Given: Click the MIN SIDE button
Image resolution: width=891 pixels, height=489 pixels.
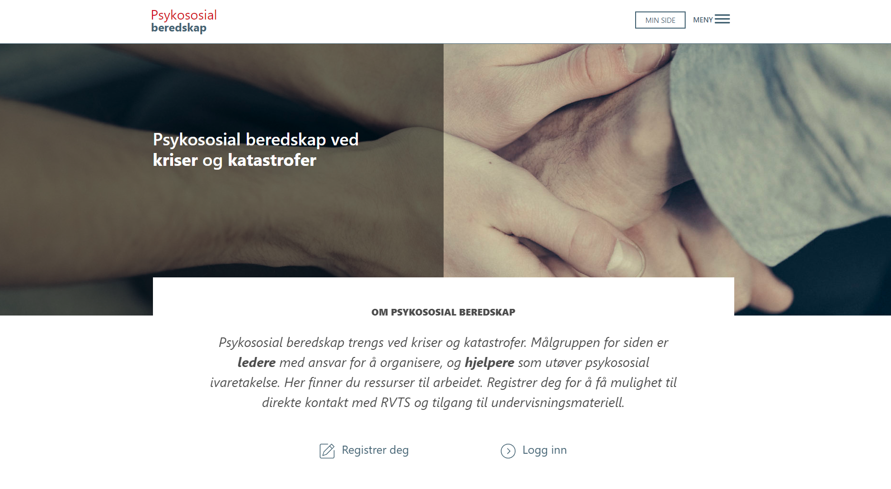Looking at the screenshot, I should click(x=660, y=20).
